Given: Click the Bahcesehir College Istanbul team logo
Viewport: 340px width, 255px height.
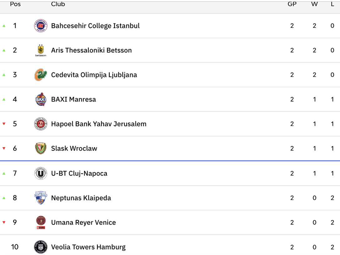Looking at the screenshot, I should pos(41,26).
